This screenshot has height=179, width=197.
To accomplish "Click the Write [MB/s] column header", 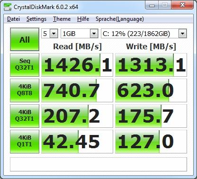I will pyautogui.click(x=151, y=46).
